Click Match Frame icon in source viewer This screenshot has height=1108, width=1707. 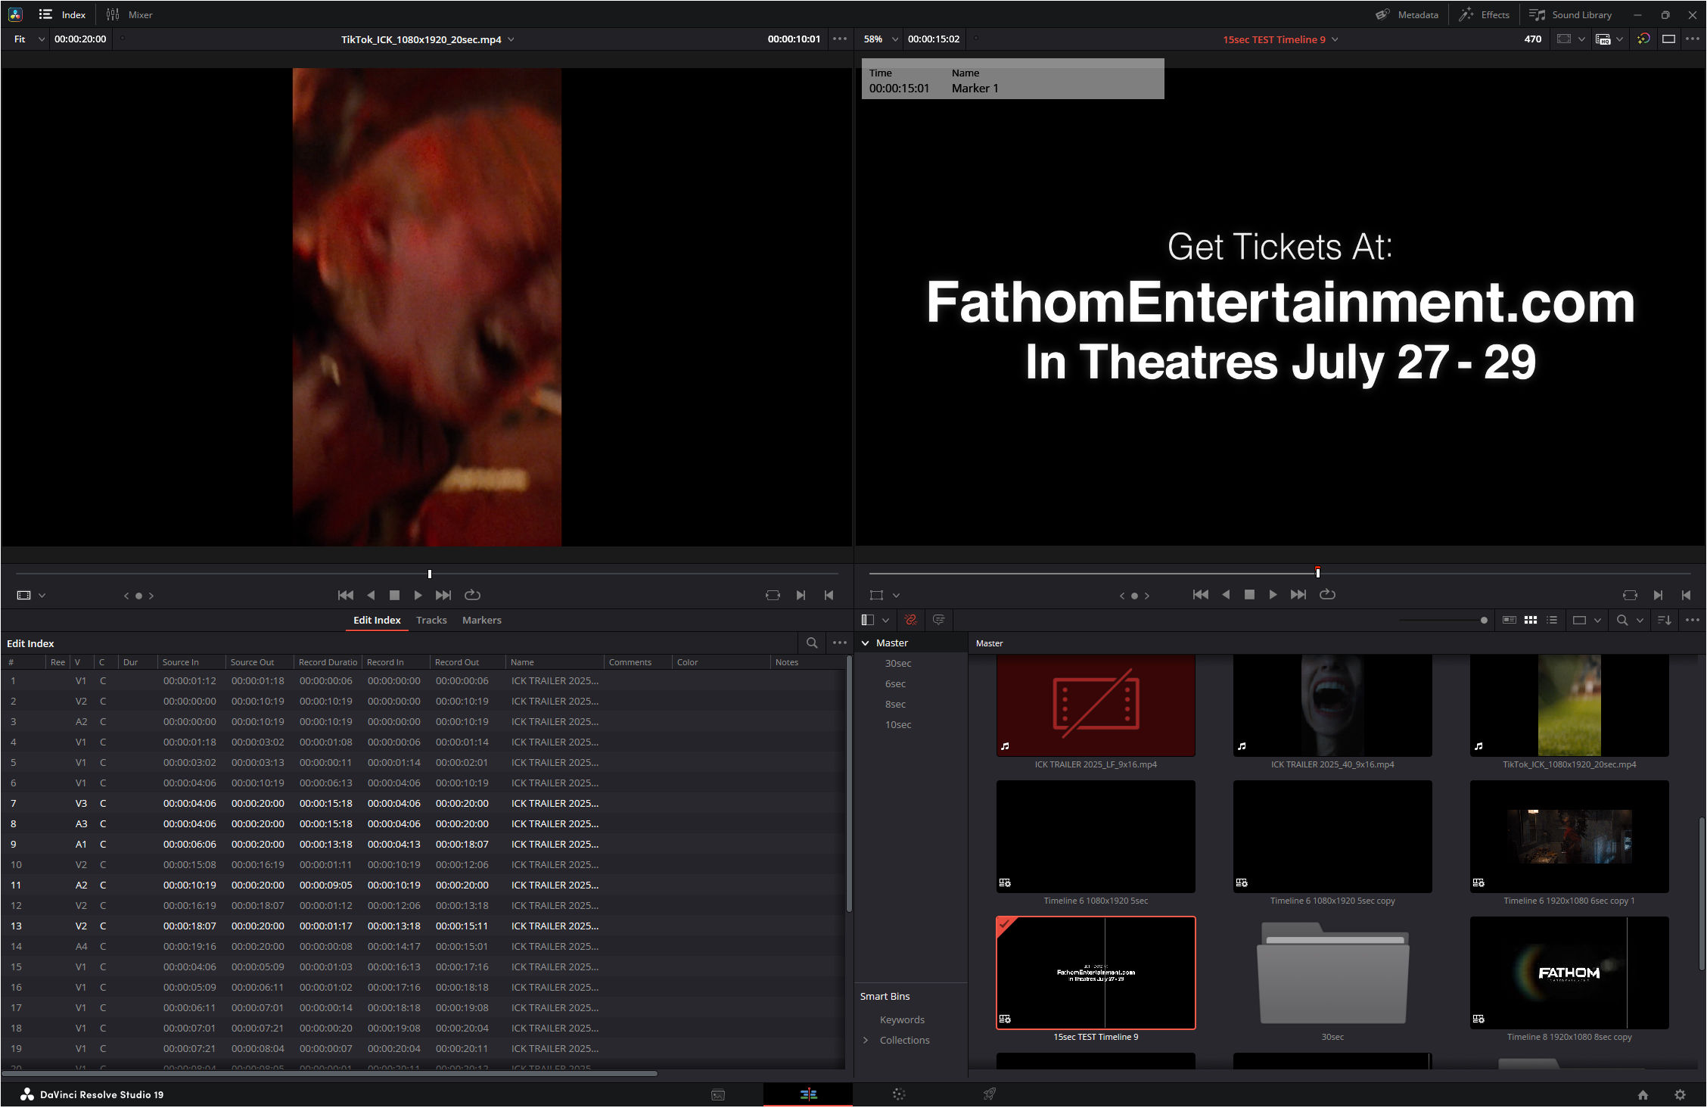coord(773,595)
